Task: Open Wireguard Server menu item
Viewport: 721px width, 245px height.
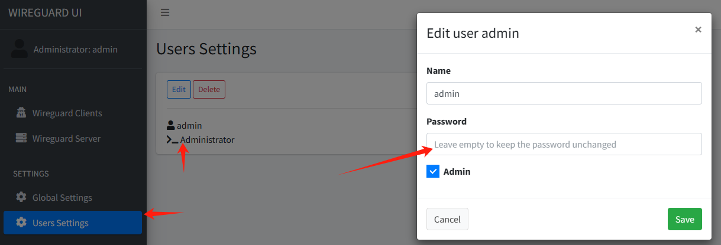Action: (66, 139)
